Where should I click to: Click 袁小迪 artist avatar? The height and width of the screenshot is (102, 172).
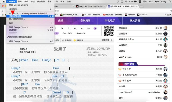166,28
